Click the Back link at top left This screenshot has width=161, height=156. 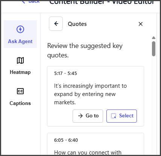[31, 1]
